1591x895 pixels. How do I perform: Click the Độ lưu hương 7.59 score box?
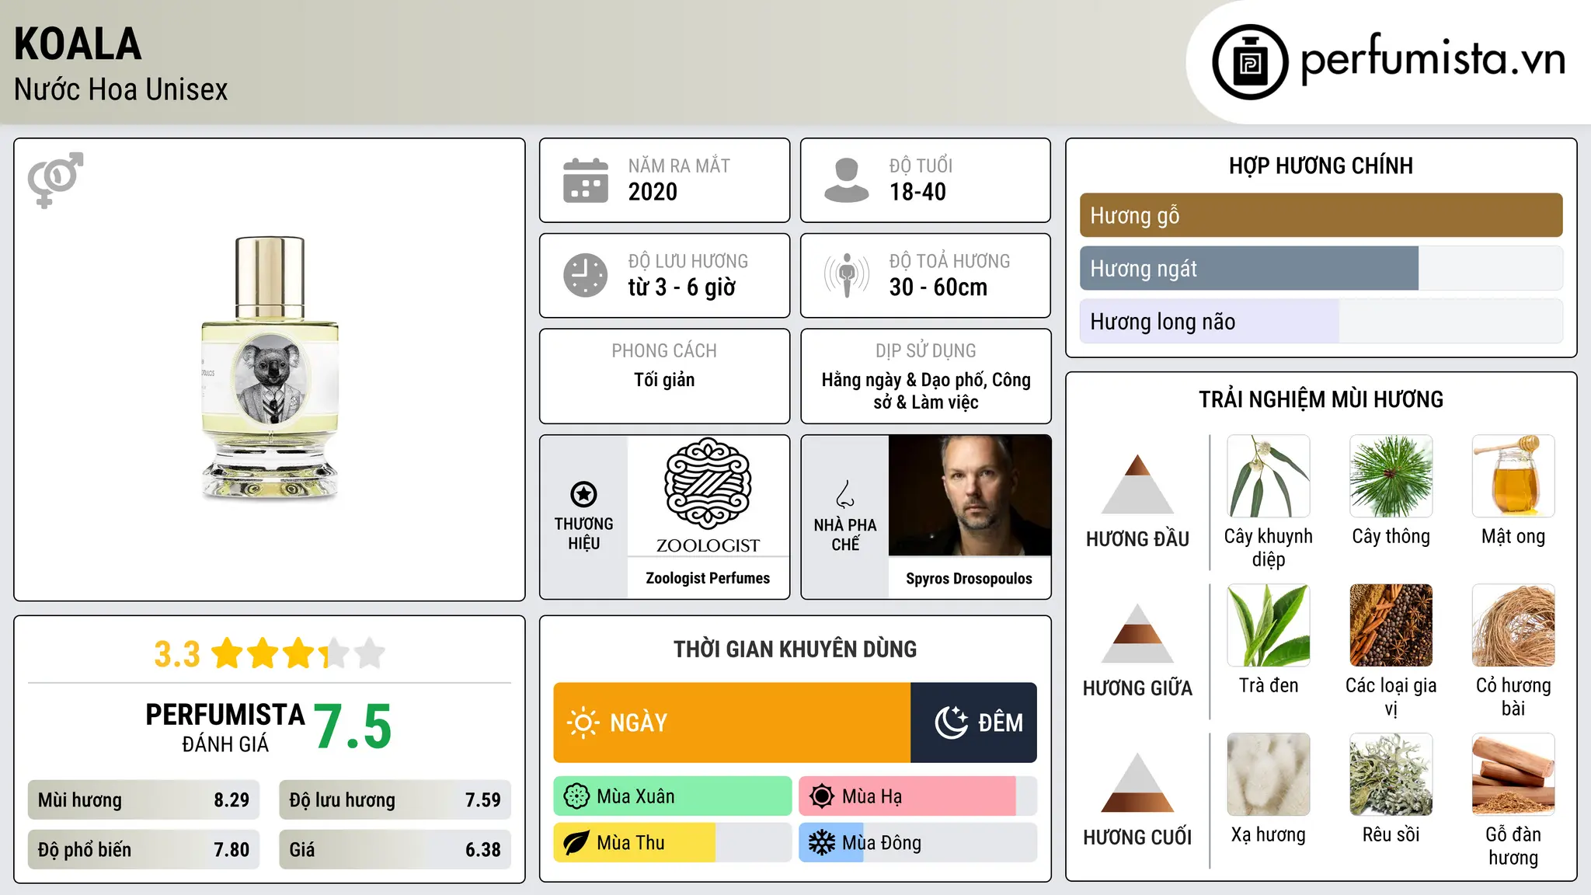point(395,800)
